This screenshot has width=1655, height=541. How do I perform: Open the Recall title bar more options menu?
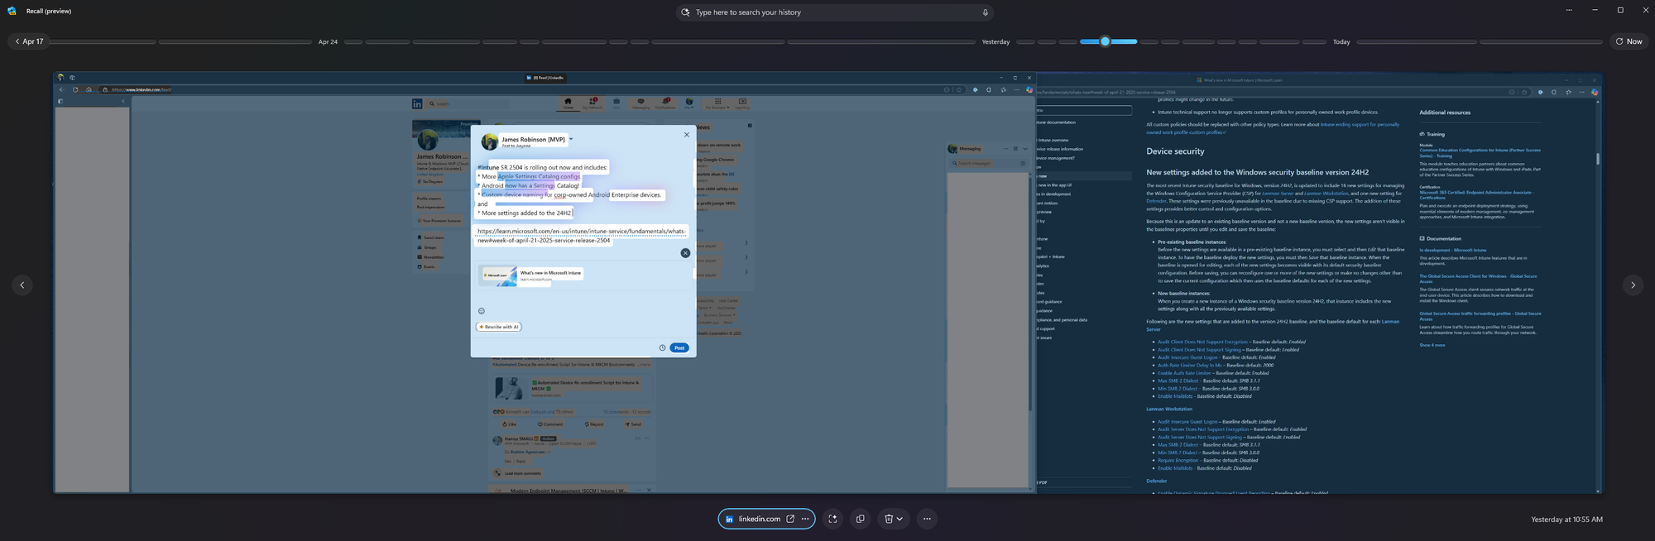pos(1568,10)
